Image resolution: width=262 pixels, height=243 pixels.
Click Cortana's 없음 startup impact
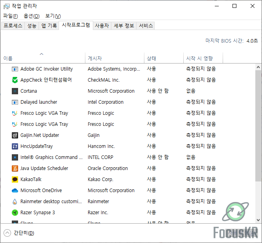pyautogui.click(x=191, y=91)
